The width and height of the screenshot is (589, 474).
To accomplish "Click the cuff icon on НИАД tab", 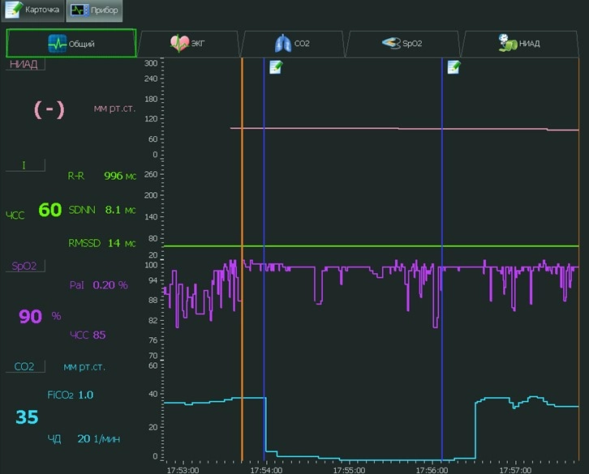I will (x=508, y=43).
